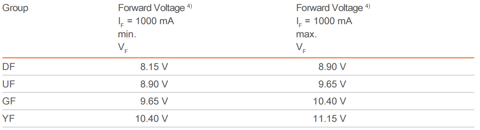Click the max. label in the third column
This screenshot has height=130, width=480.
tap(306, 35)
